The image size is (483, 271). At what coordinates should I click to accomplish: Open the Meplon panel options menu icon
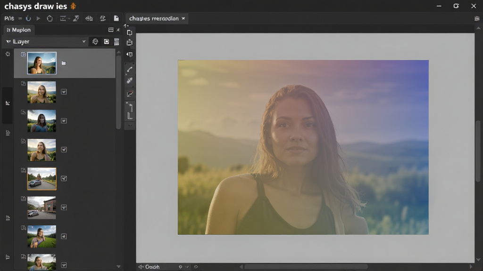(111, 30)
